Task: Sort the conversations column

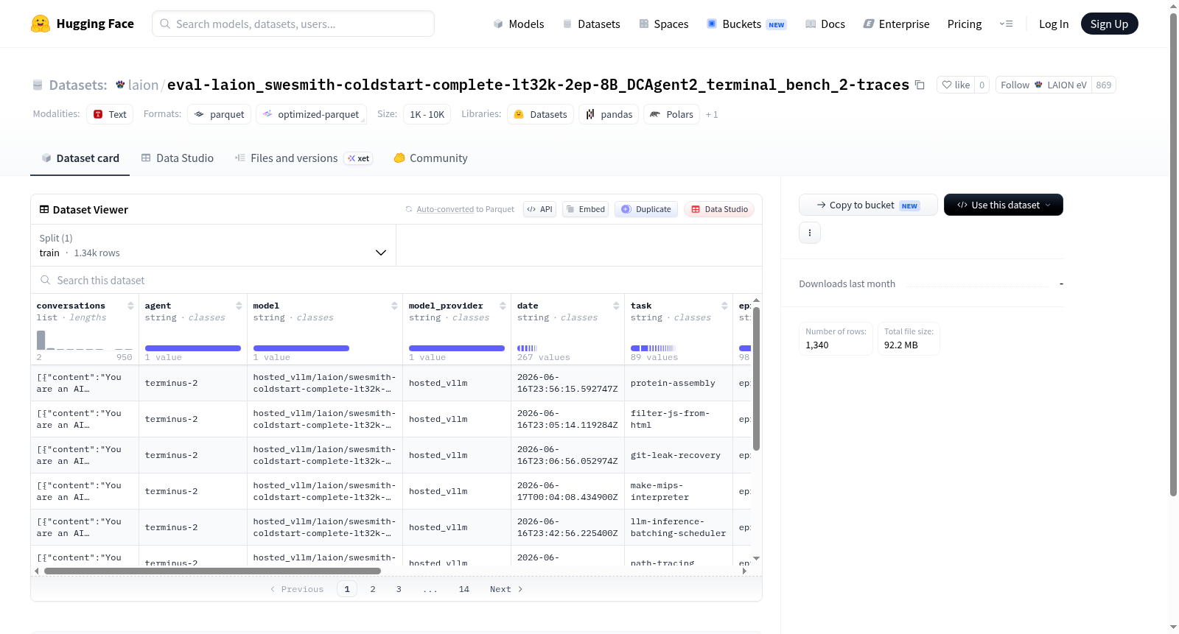Action: pos(130,306)
